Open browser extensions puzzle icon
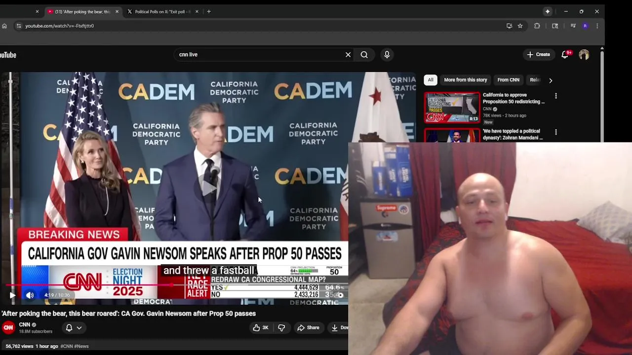The height and width of the screenshot is (355, 632). [537, 26]
